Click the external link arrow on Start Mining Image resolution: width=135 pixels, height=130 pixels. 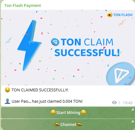pyautogui.click(x=132, y=110)
